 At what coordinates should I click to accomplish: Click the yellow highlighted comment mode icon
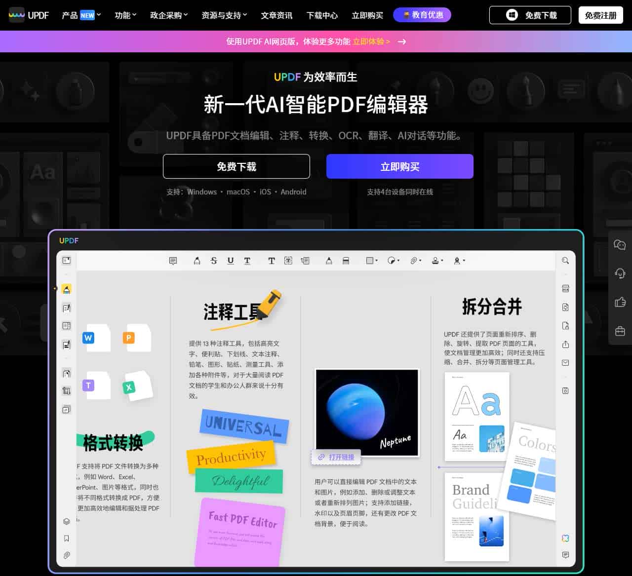(x=67, y=289)
